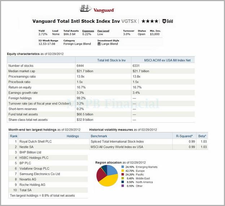Click the Turnover rate fiscal year row label

(x=39, y=104)
